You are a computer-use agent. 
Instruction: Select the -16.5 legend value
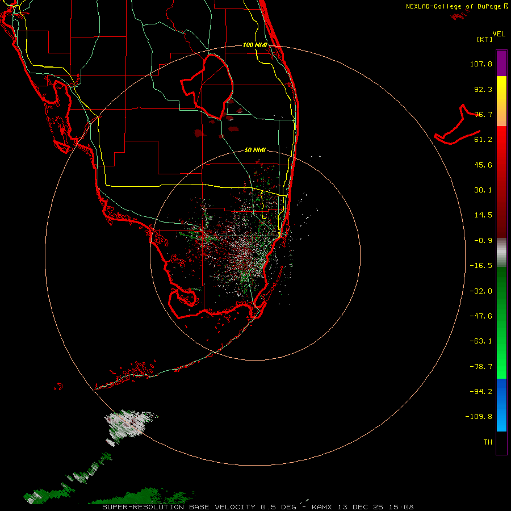(x=481, y=266)
